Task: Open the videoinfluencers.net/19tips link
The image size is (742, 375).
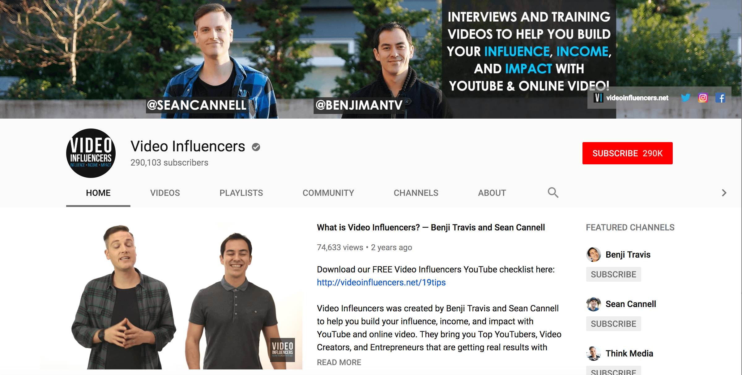Action: pos(381,282)
